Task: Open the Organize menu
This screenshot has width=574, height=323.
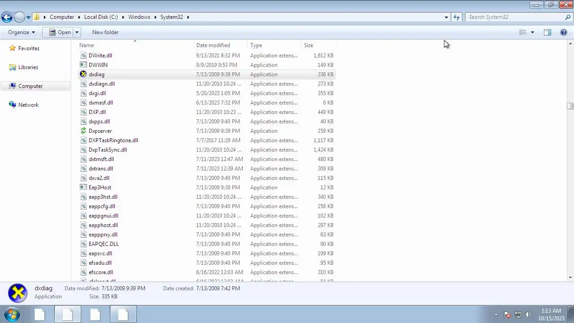Action: pos(21,32)
